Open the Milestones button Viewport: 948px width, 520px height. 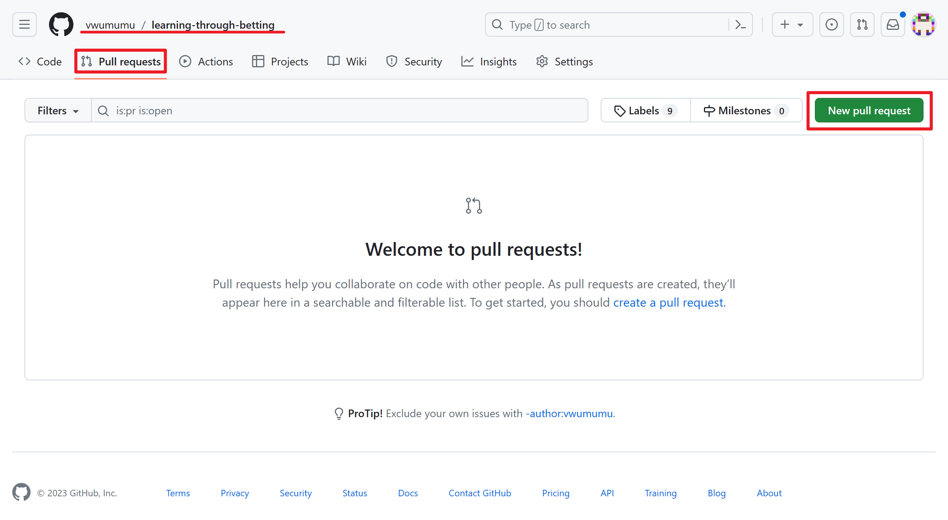click(746, 110)
